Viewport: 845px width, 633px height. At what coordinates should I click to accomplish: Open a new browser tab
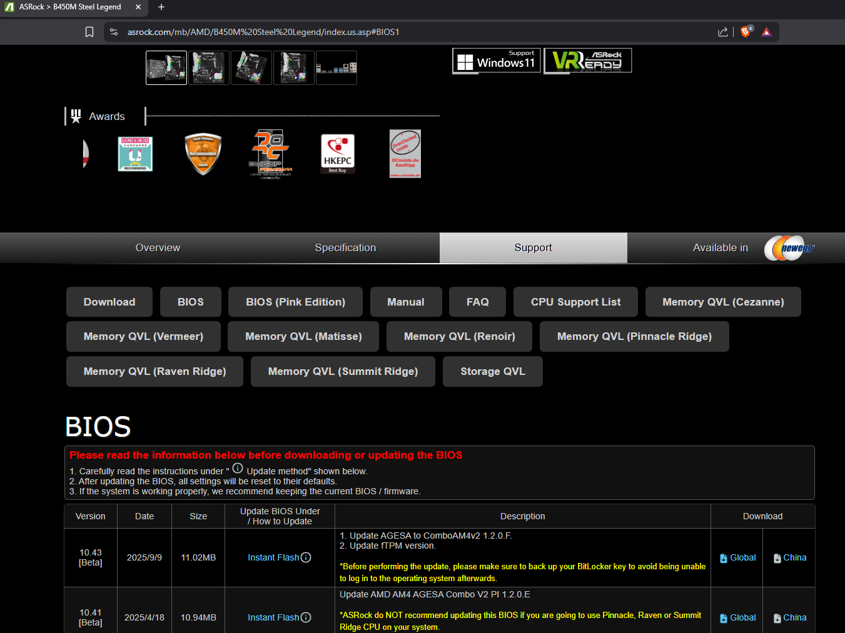point(161,7)
